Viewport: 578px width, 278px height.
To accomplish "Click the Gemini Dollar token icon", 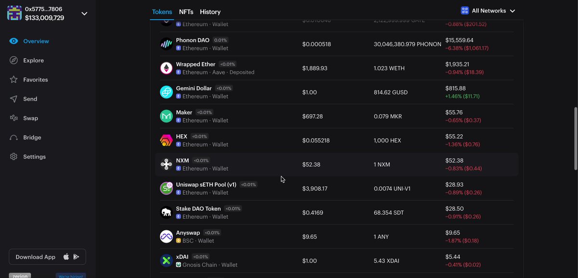I will (166, 92).
